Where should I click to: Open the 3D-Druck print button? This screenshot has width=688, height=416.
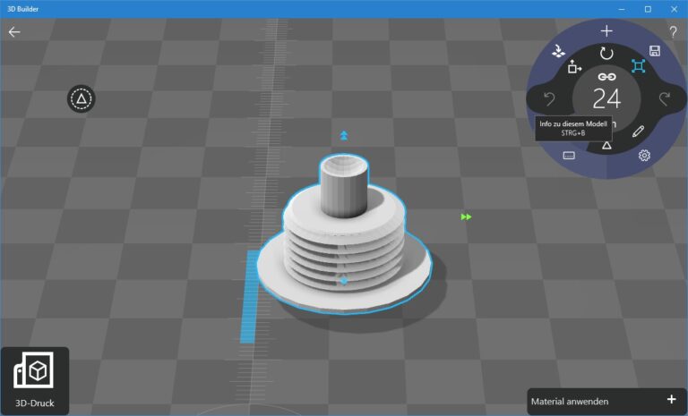(x=35, y=381)
